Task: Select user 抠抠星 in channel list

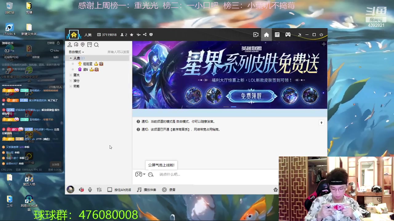Action: [x=88, y=64]
